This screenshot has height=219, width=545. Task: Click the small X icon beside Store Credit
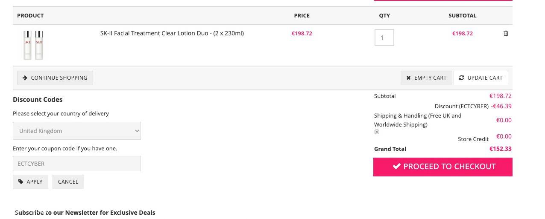point(377,132)
